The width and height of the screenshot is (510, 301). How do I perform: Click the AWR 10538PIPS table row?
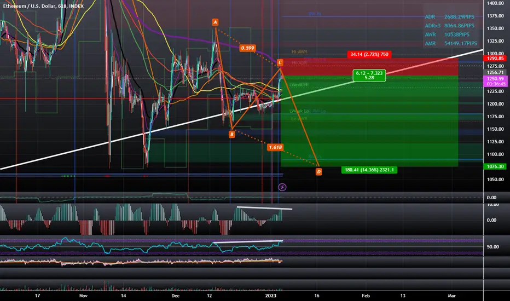447,34
